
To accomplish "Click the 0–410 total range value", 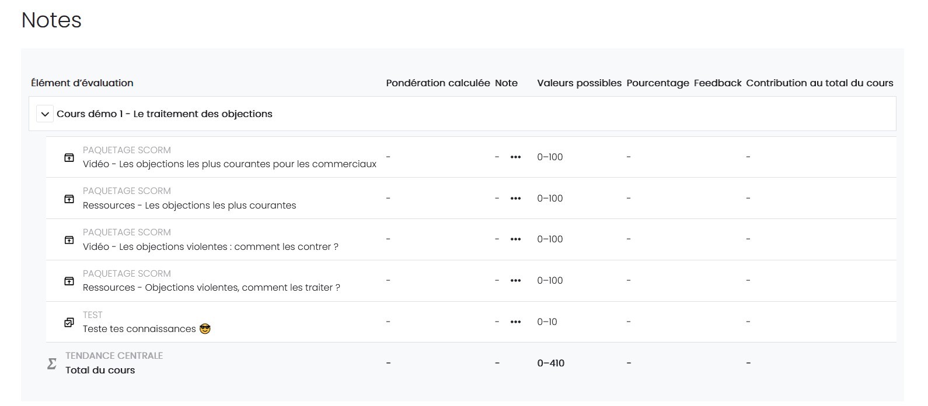I will pyautogui.click(x=551, y=363).
